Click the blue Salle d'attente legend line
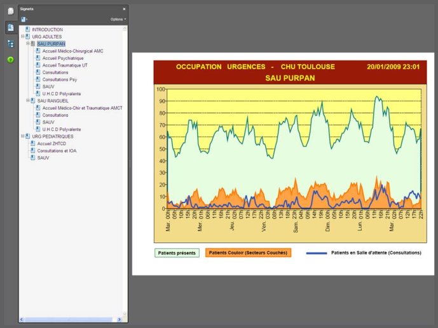The image size is (438, 328). point(317,253)
